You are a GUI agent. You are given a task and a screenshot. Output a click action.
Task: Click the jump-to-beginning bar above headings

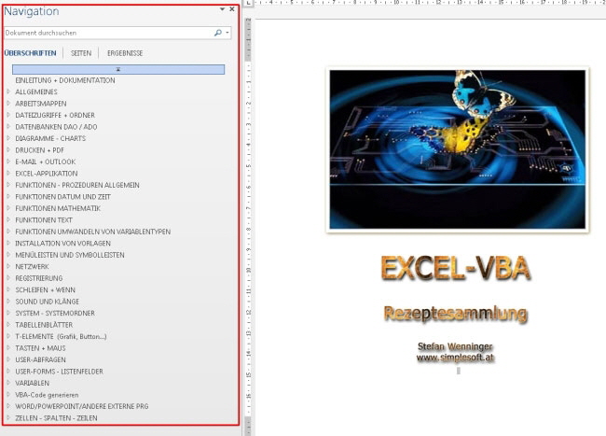[x=117, y=69]
